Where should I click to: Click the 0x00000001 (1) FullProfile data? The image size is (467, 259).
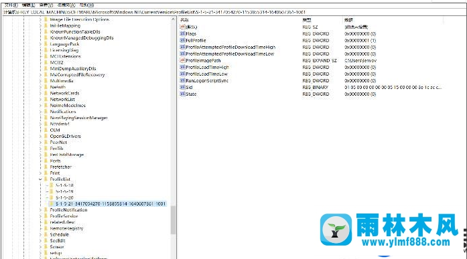point(360,40)
